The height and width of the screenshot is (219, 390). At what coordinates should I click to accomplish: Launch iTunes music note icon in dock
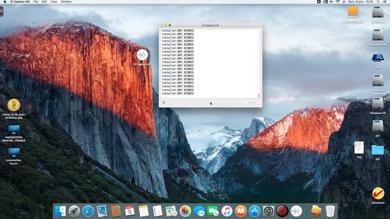tap(227, 211)
